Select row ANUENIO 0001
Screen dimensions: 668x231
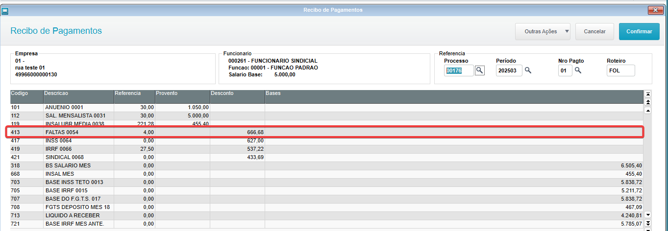(326, 107)
